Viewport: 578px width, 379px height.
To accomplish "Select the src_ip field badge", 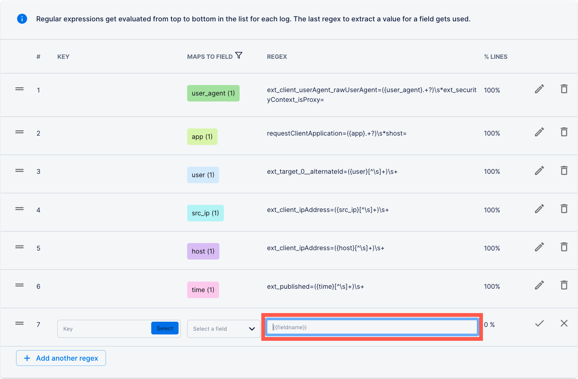I will [x=205, y=213].
